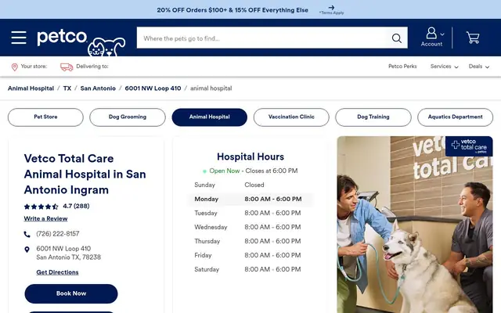
Task: Click the phone icon beside the number
Action: 27,235
